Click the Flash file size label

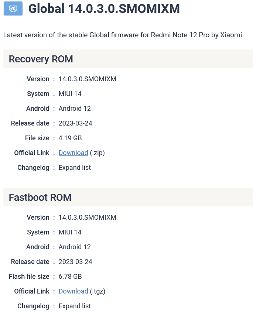(29, 277)
